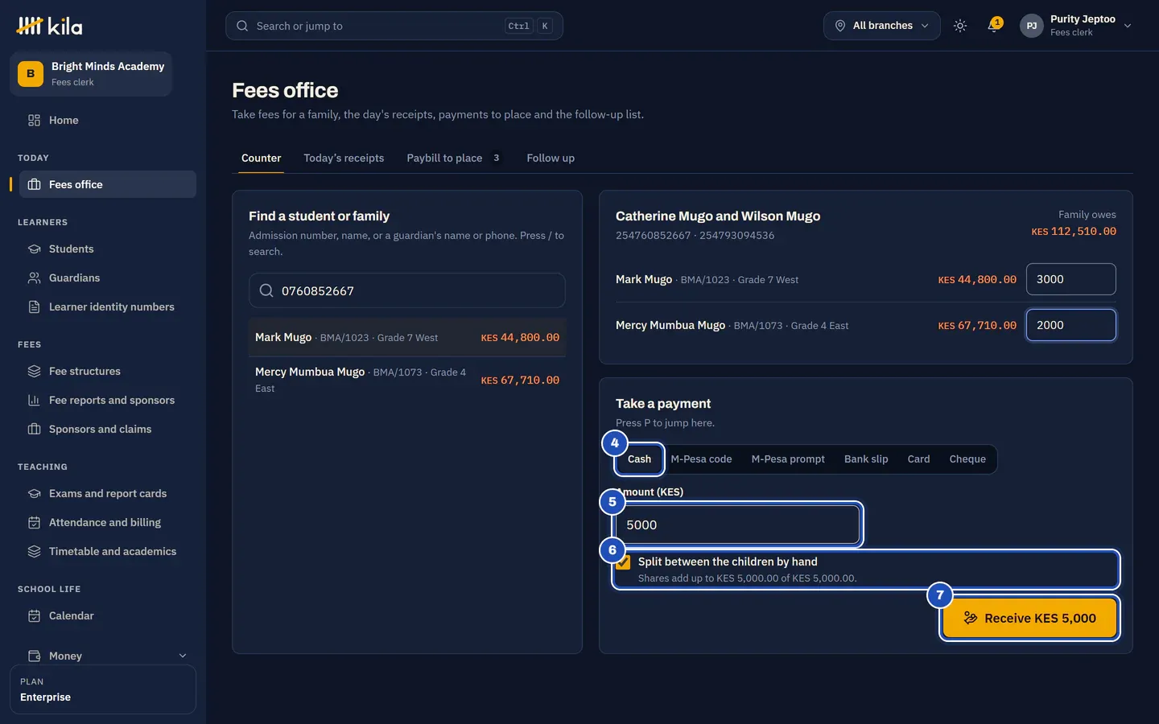Click the Receive KES 5,000 button

tap(1029, 618)
